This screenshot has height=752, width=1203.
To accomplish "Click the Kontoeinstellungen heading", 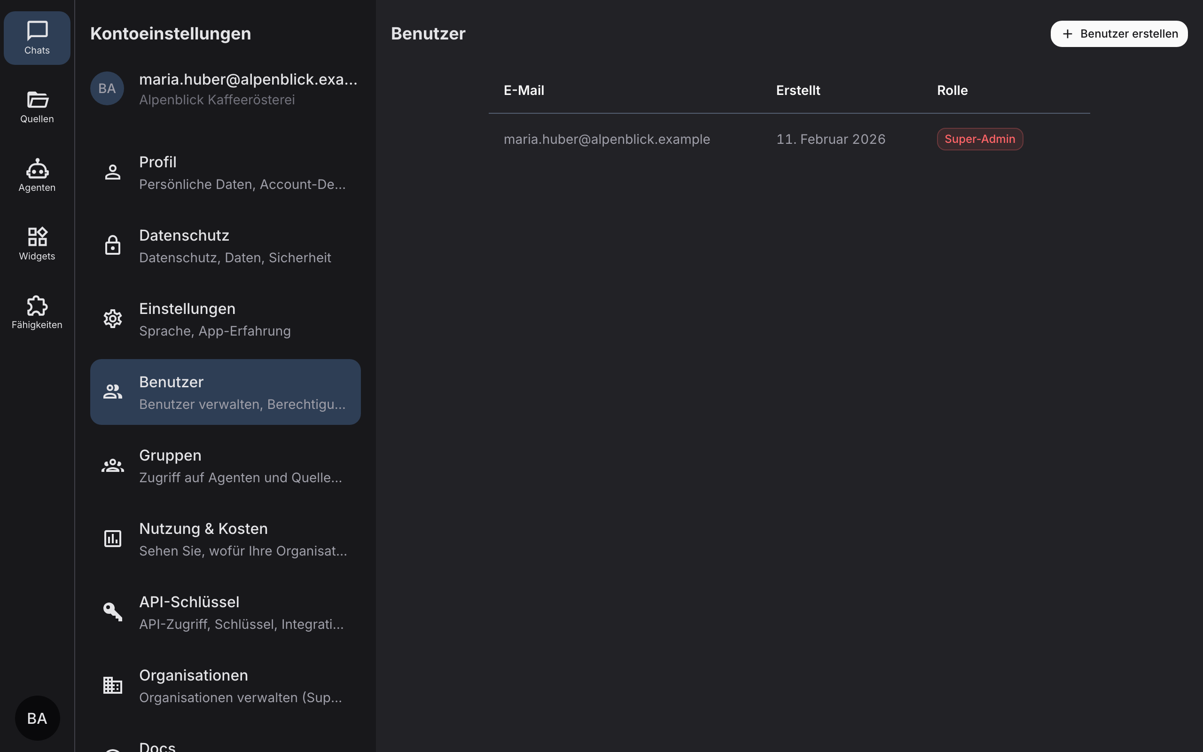I will pyautogui.click(x=171, y=34).
